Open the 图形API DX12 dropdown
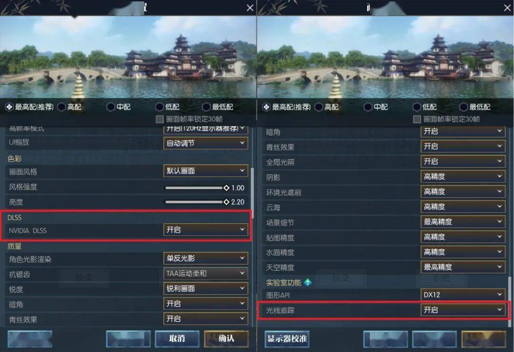This screenshot has height=352, width=514. pyautogui.click(x=463, y=294)
